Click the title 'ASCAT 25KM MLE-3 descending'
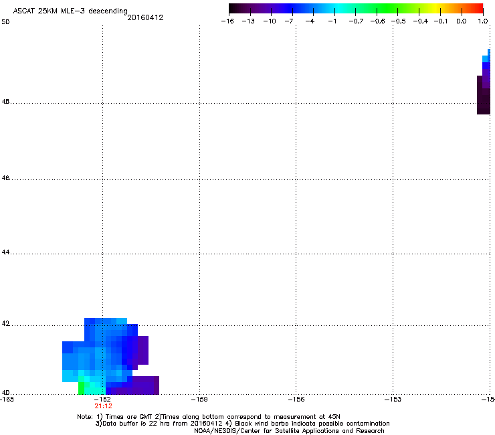The height and width of the screenshot is (435, 495). (70, 11)
